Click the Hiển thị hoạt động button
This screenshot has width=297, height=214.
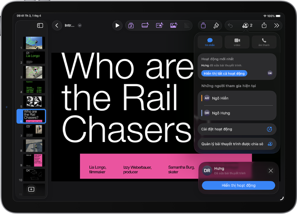click(x=239, y=186)
